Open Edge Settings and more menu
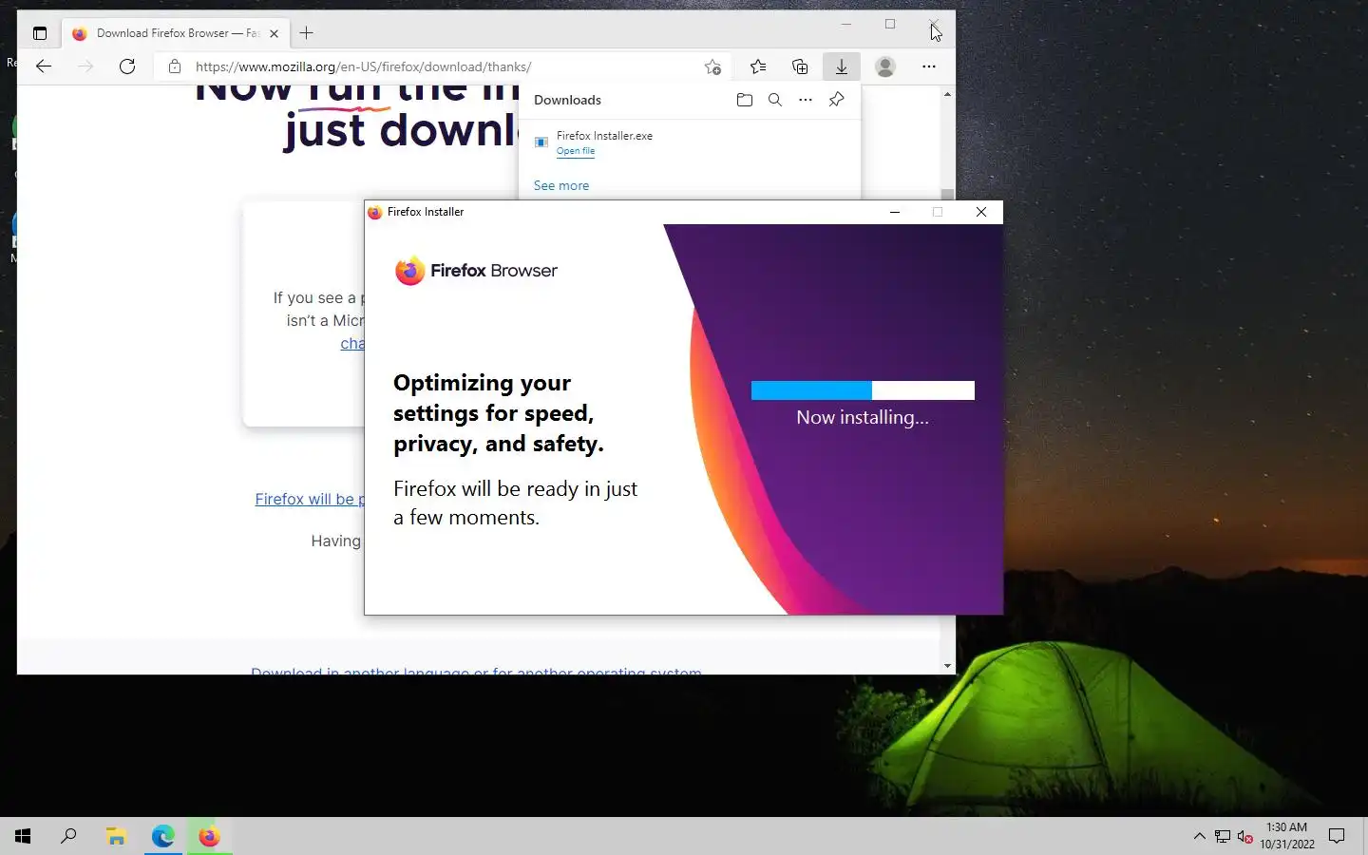1368x855 pixels. pos(928,66)
